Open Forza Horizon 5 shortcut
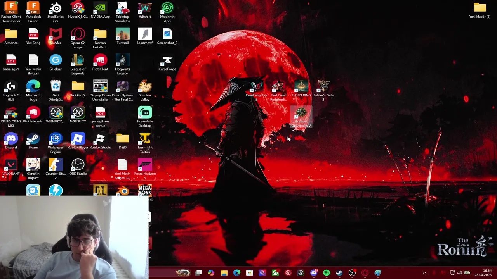 click(x=145, y=169)
